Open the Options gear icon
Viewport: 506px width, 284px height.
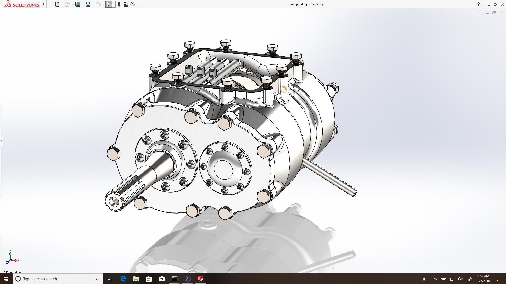(x=133, y=4)
